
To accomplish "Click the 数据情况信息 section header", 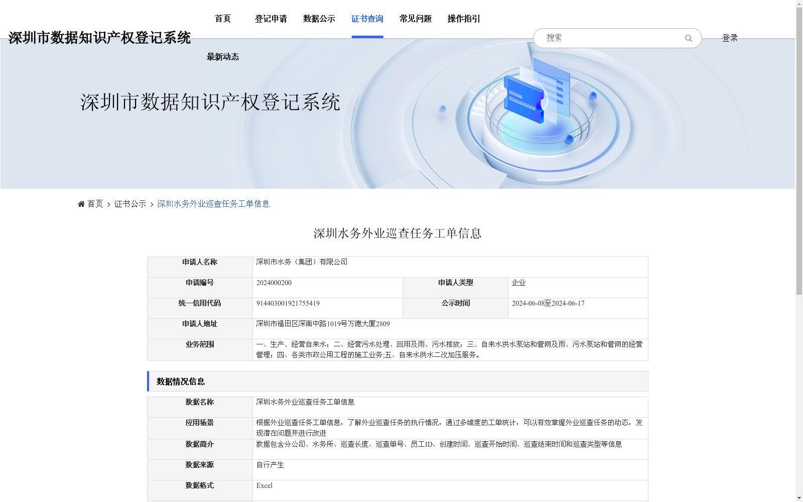I will click(397, 382).
